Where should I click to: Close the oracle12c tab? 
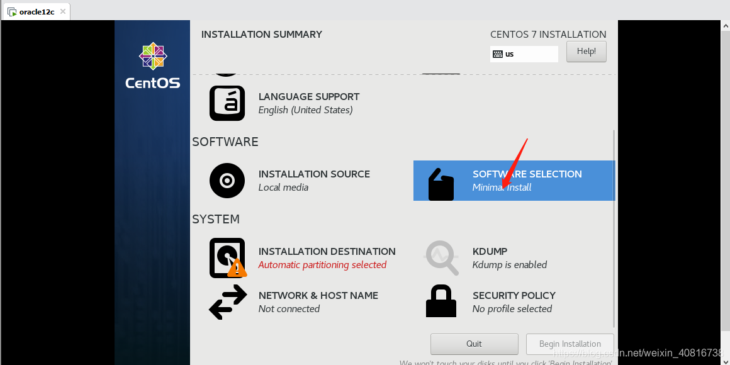point(62,11)
